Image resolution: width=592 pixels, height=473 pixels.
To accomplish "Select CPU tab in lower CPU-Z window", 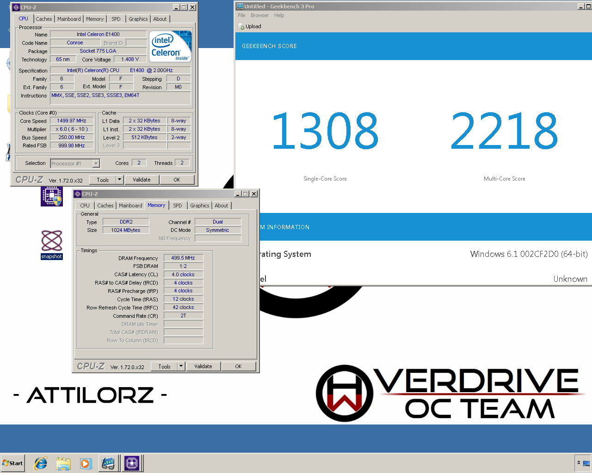I will pos(85,206).
